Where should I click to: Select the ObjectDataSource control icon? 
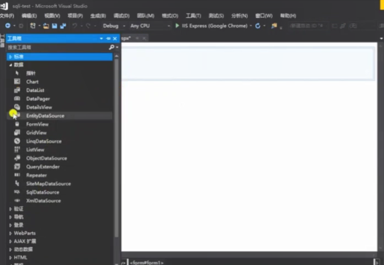click(x=17, y=158)
